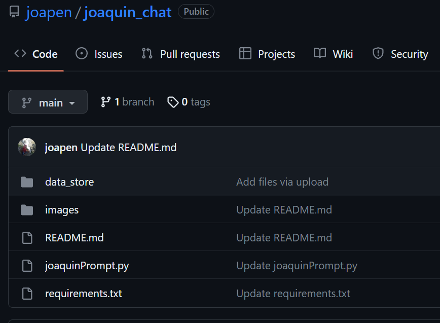View the latest commit 'Update README.md' beside joapen

click(128, 148)
